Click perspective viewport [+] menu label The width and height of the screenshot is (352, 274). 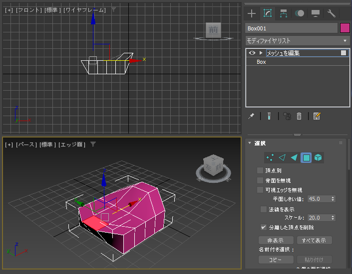[x=9, y=145]
